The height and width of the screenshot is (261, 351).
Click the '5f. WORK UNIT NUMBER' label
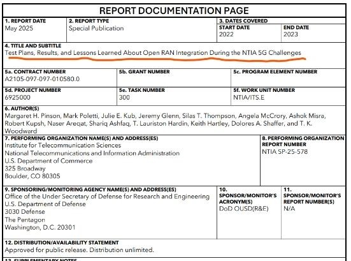coord(264,90)
